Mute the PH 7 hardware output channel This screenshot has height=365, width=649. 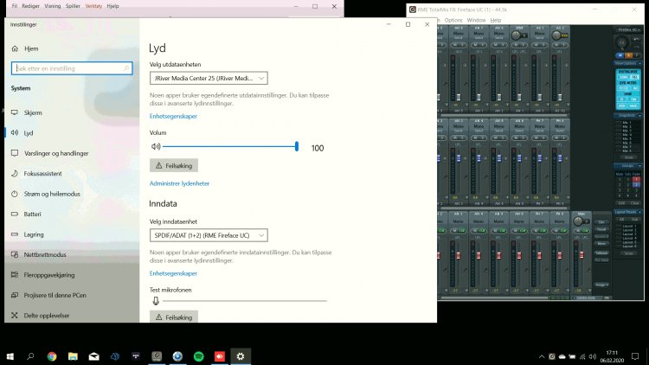[x=536, y=231]
